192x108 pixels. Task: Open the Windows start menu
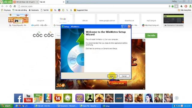coord(7,106)
